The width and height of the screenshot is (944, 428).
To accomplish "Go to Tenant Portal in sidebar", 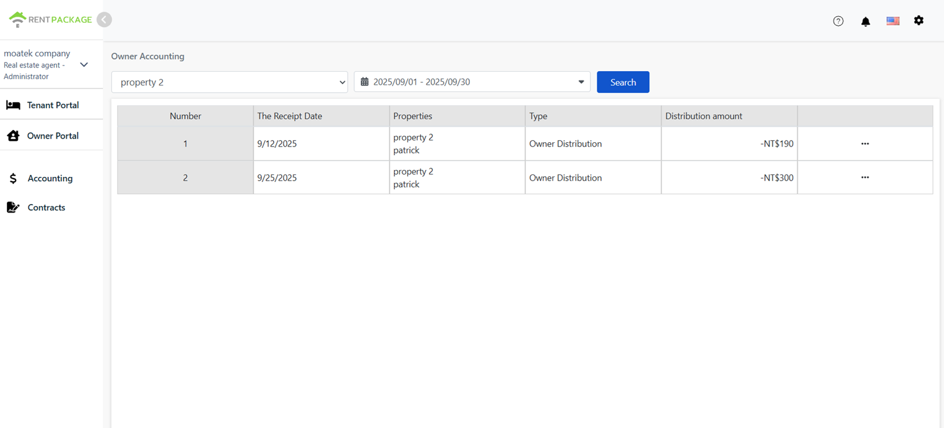I will coord(52,105).
